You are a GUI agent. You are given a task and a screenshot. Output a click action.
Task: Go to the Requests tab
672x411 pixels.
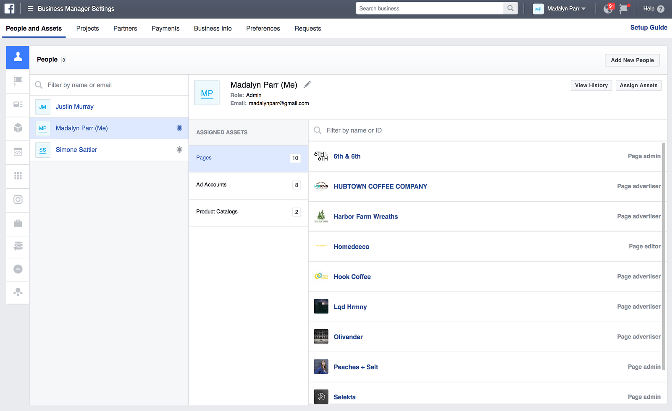307,29
